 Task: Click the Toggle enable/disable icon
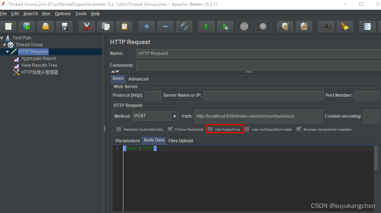pos(184,26)
